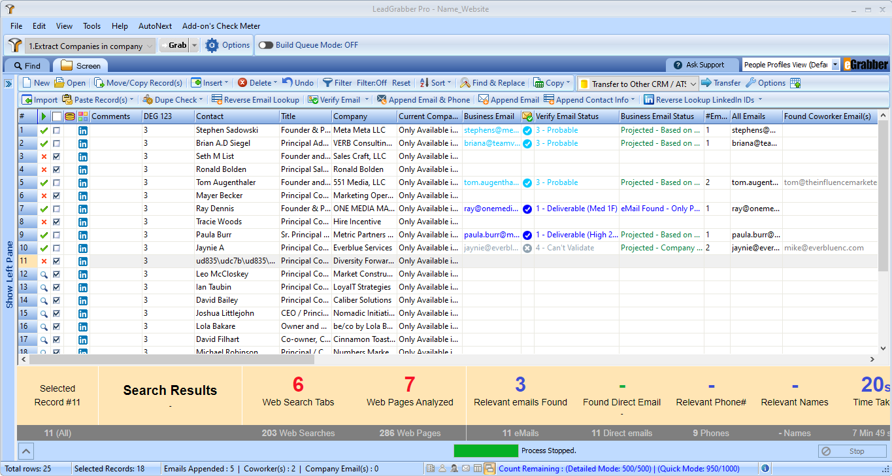Open Move/Copy Record(s) tool
892x476 pixels.
pyautogui.click(x=138, y=83)
